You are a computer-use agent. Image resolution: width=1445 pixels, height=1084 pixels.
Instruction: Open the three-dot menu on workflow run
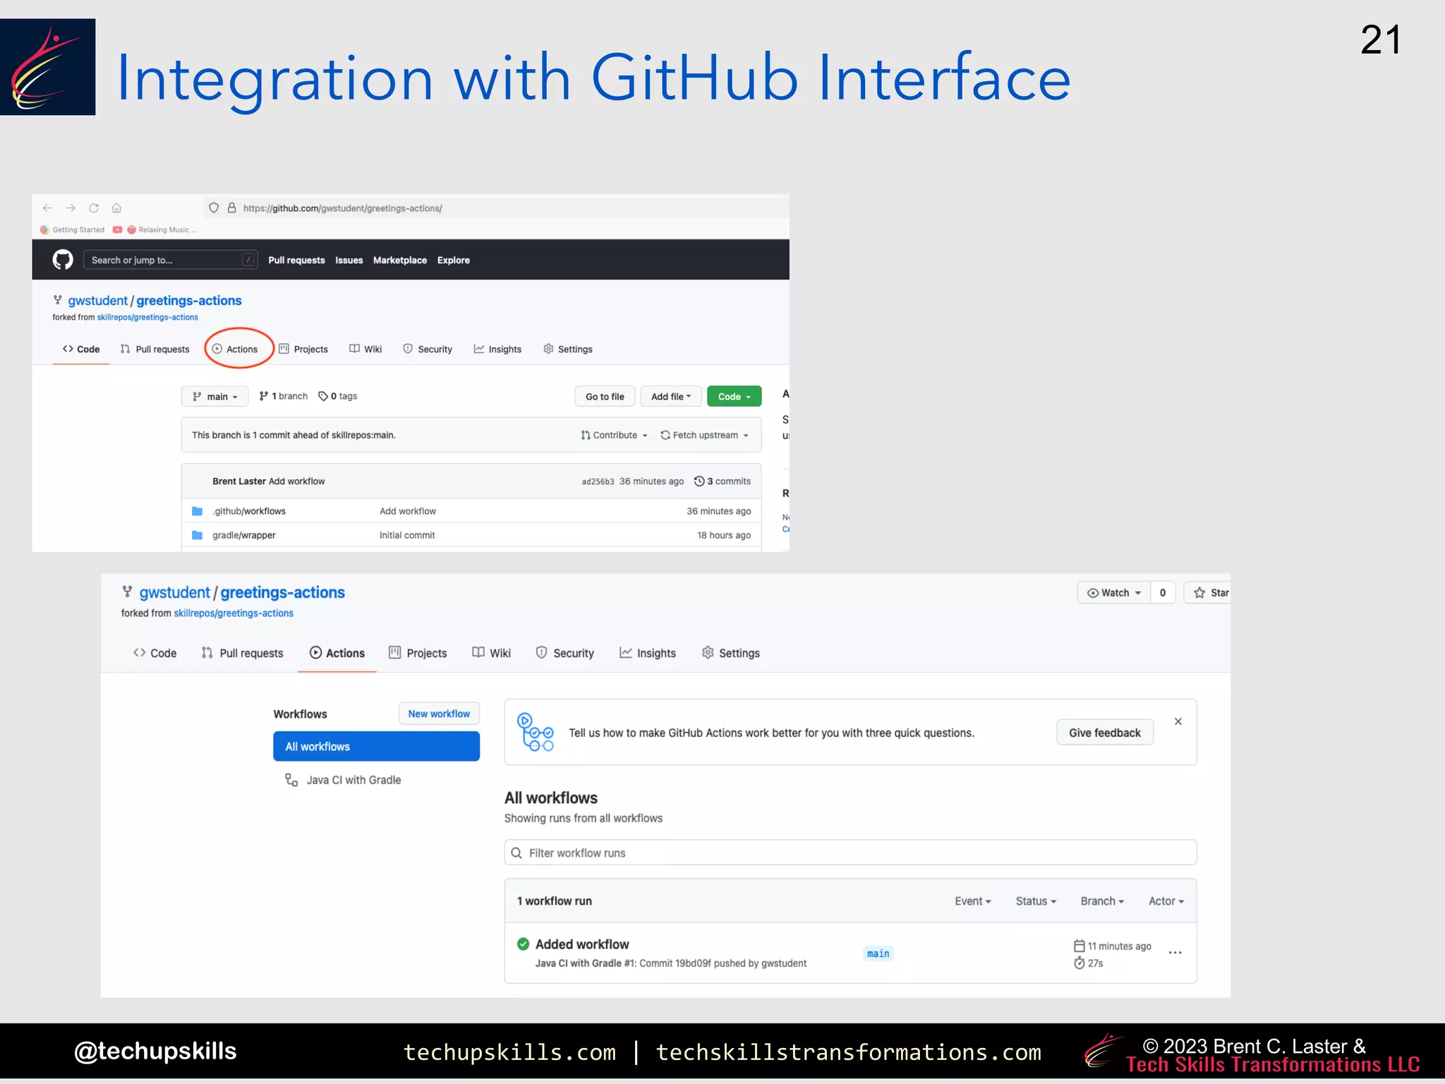pos(1175,953)
